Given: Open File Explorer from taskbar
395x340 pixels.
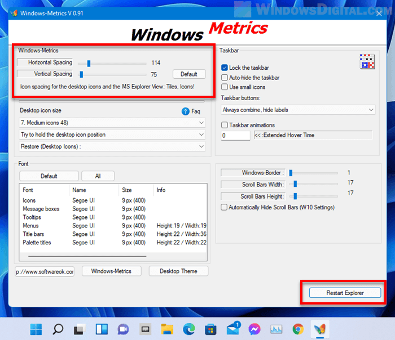Looking at the screenshot, I should (167, 329).
